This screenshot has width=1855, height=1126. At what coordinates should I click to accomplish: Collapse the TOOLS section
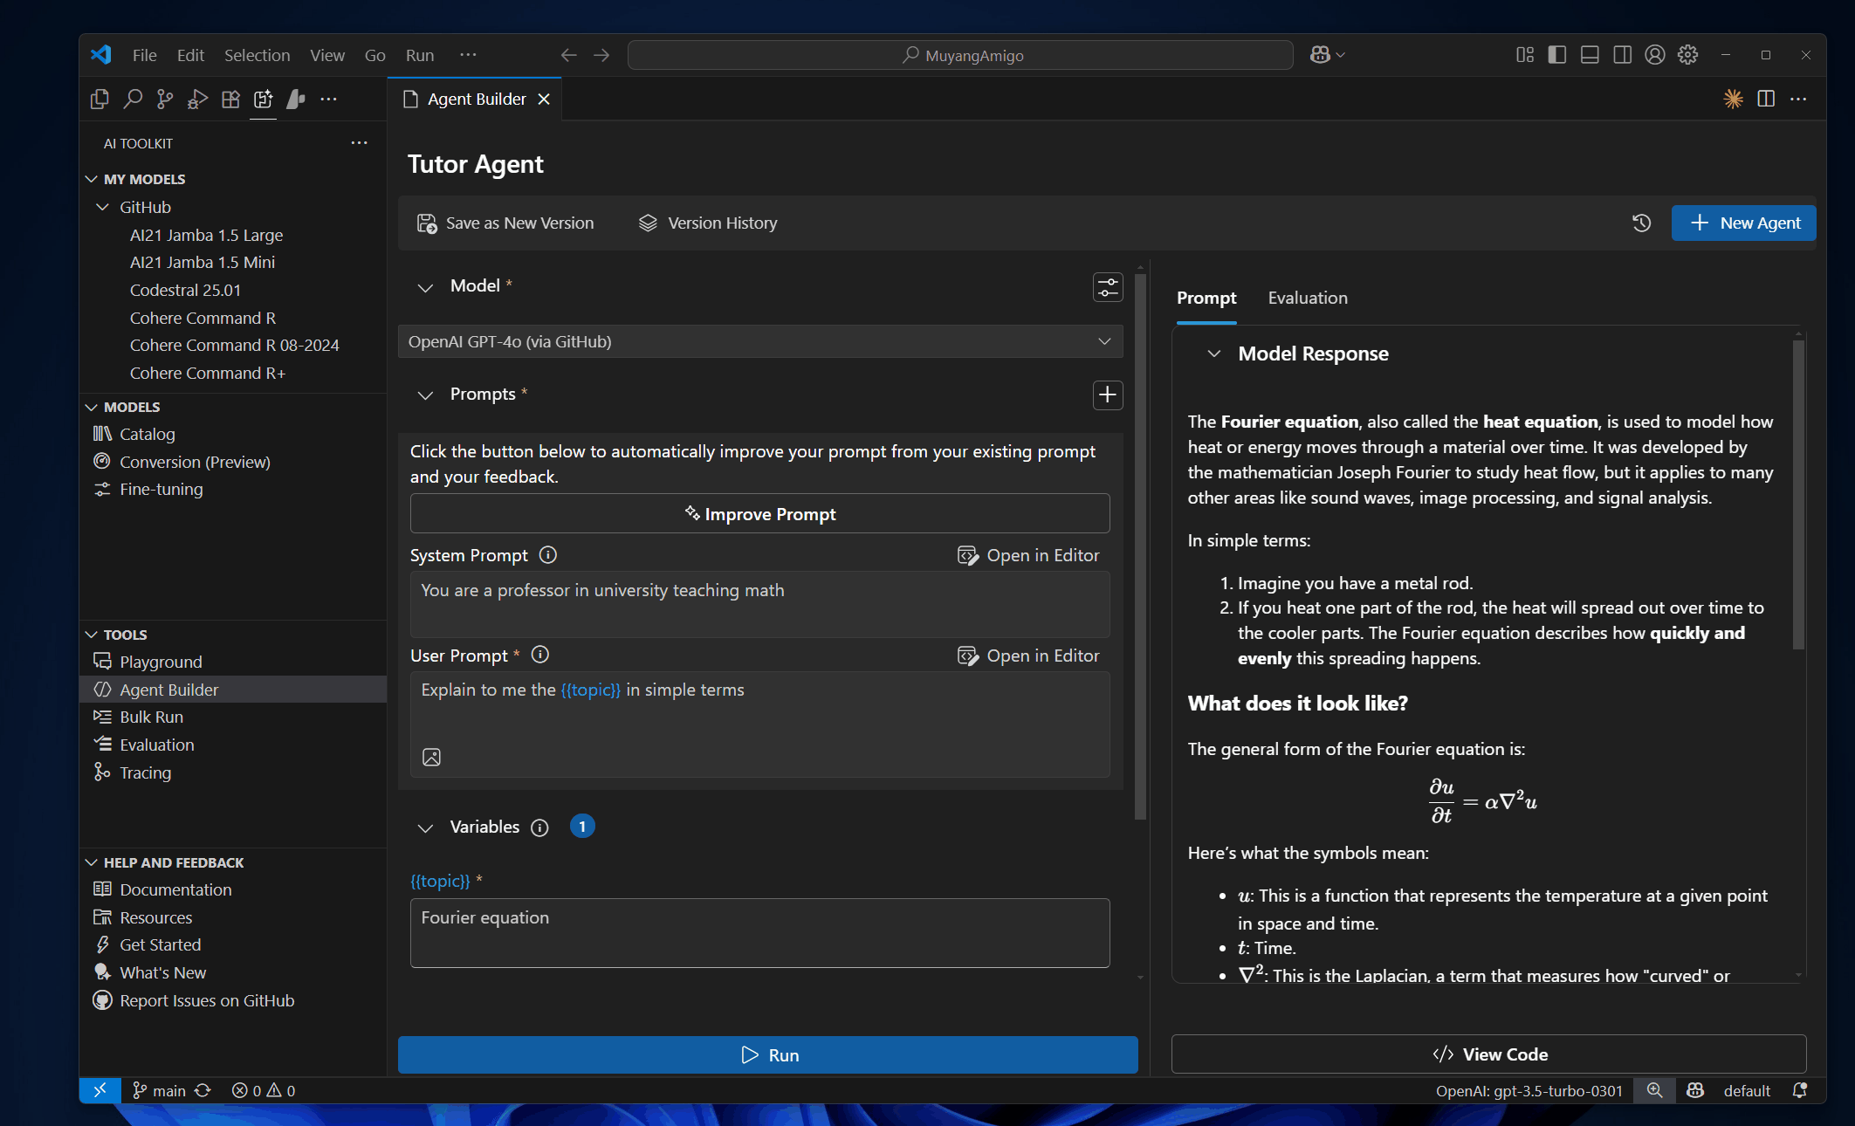(x=92, y=635)
